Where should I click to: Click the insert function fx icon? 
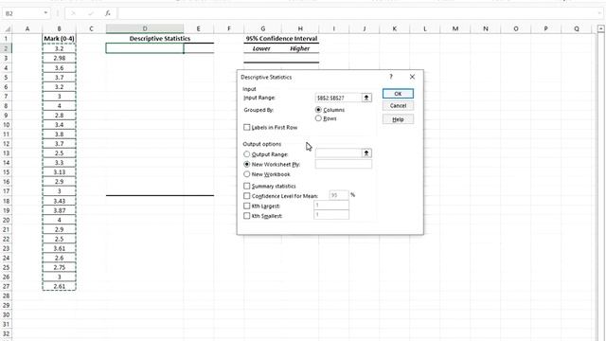click(108, 13)
